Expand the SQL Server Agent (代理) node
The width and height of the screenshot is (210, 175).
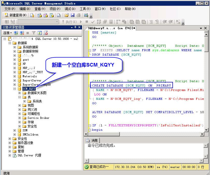click(x=10, y=155)
